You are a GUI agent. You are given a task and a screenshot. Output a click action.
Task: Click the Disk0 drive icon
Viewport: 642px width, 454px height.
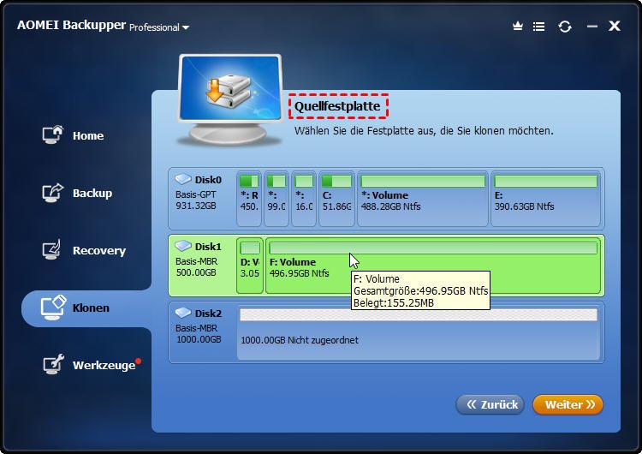click(x=183, y=179)
